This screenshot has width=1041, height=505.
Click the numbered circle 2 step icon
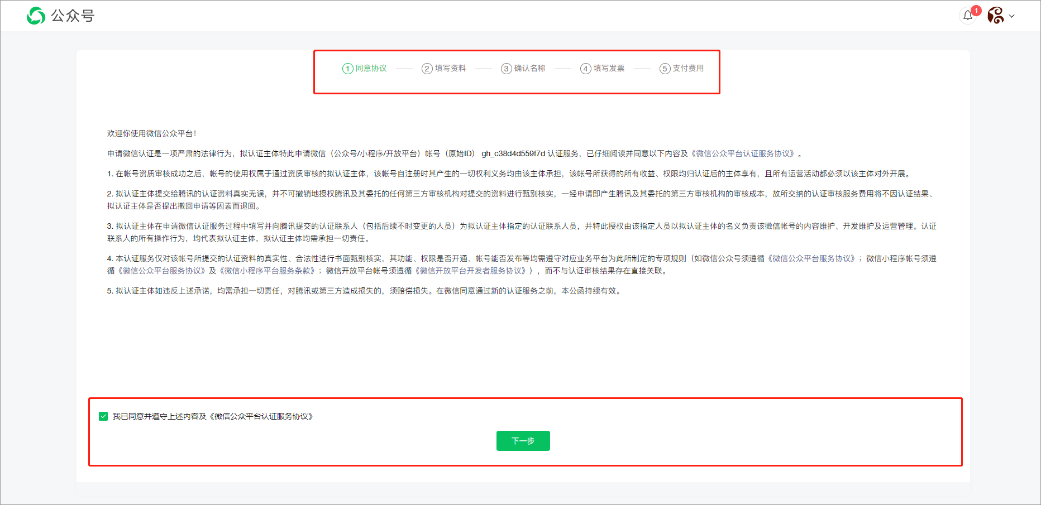pyautogui.click(x=427, y=69)
